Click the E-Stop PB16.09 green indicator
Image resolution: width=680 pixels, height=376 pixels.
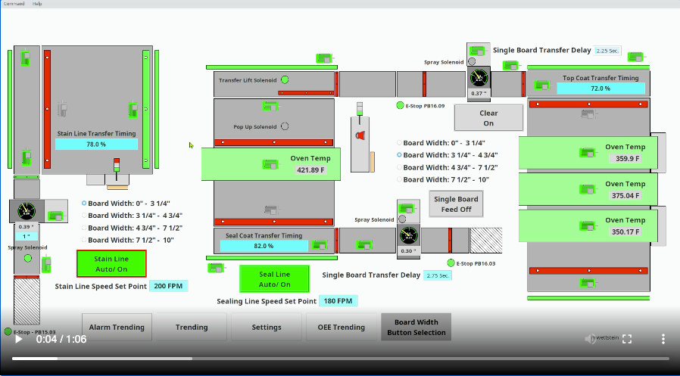coord(400,106)
